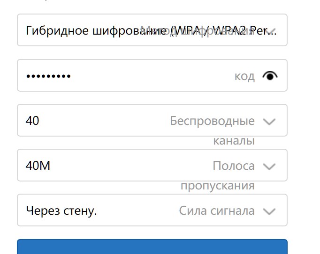Click the "Через стену." signal value
Screen dimensions: 320x254
click(61, 210)
